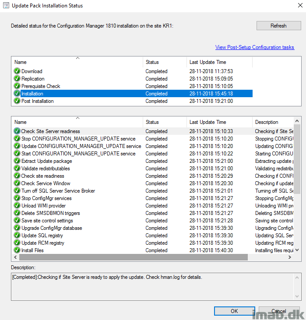Screen dimensions: 306x320
Task: Click the detail list scroll up arrow
Action: [x=297, y=121]
